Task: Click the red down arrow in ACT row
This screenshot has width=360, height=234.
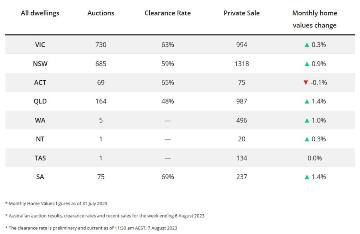Action: click(x=305, y=83)
